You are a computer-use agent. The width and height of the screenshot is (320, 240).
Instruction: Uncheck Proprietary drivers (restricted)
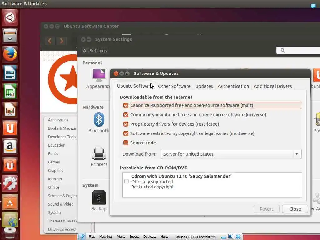tap(126, 124)
